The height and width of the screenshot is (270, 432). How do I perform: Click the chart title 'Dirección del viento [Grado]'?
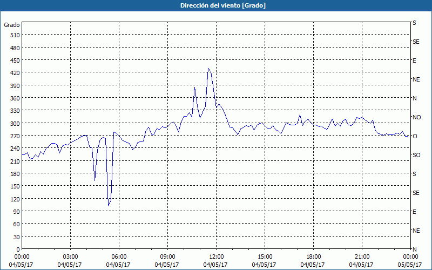(x=223, y=5)
